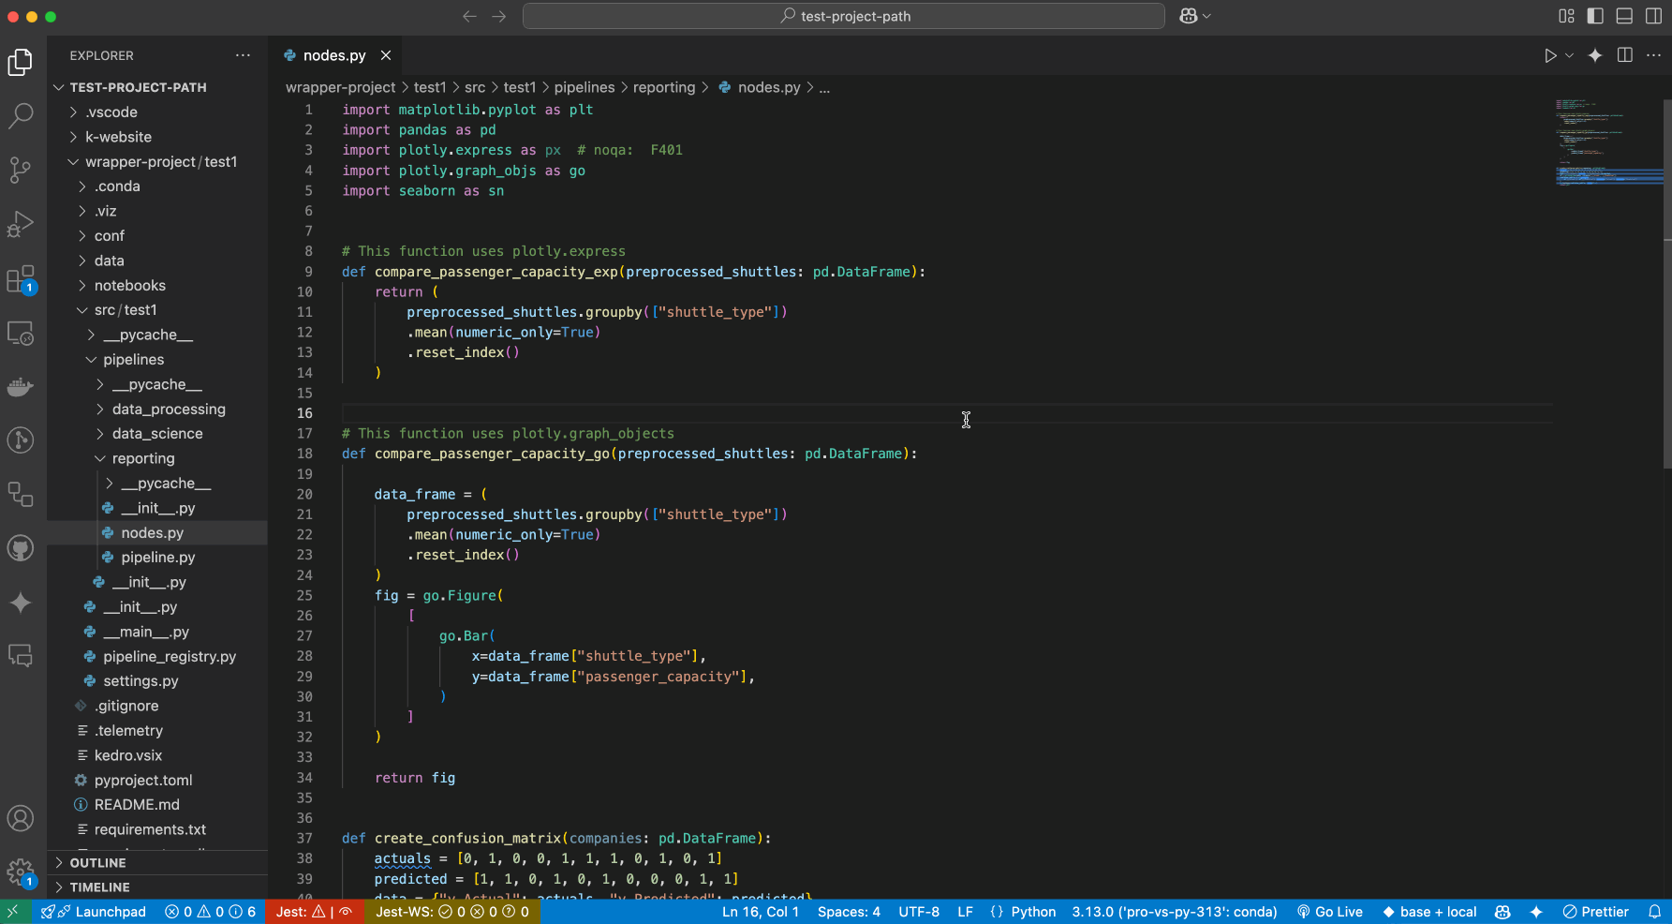The image size is (1672, 924).
Task: Open the Run and Debug panel
Action: [x=21, y=224]
